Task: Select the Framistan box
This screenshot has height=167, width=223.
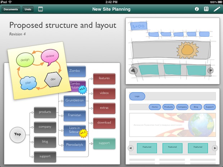Action: (x=75, y=116)
